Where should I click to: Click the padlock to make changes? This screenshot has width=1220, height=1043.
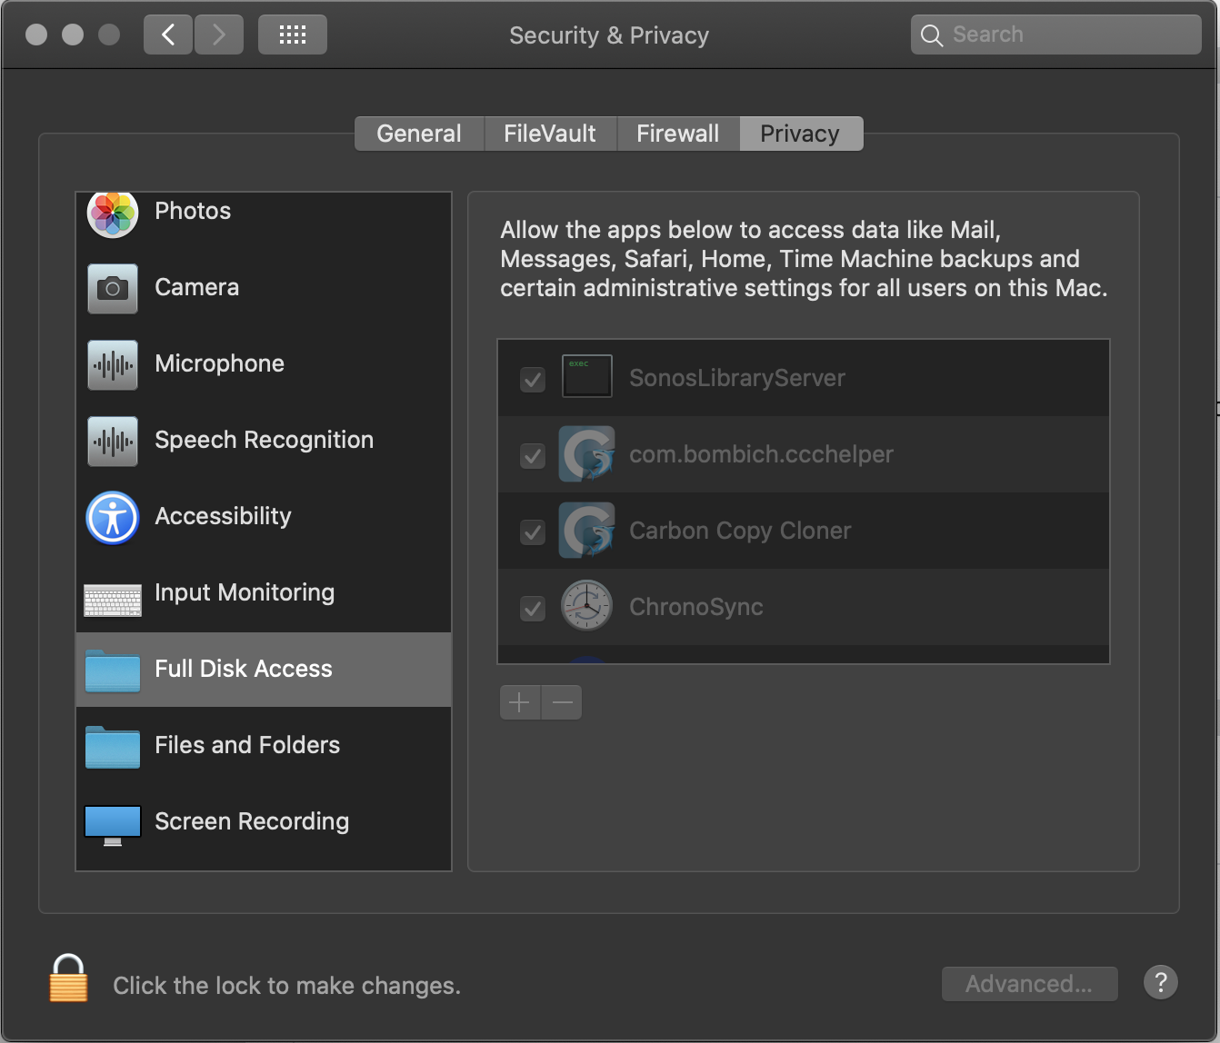pyautogui.click(x=68, y=978)
